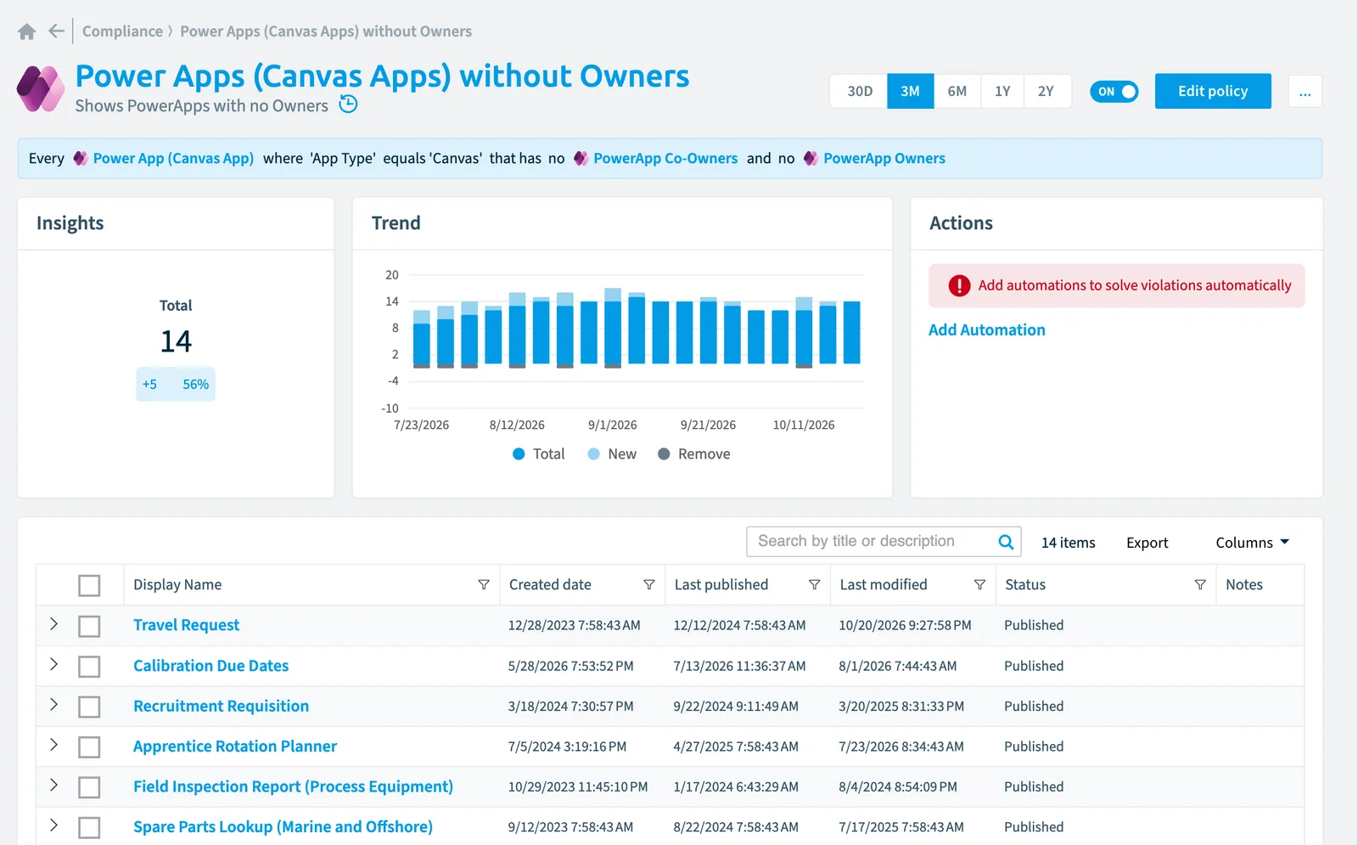Image resolution: width=1358 pixels, height=845 pixels.
Task: Expand the Apprentice Rotation Planner row
Action: pyautogui.click(x=53, y=745)
